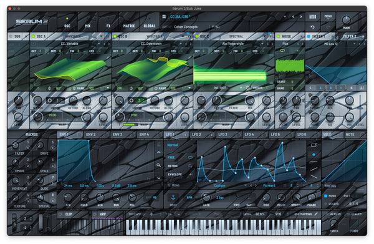Toggle OSC A on/off
Viewport: 374px width, 244px height.
tap(34, 36)
